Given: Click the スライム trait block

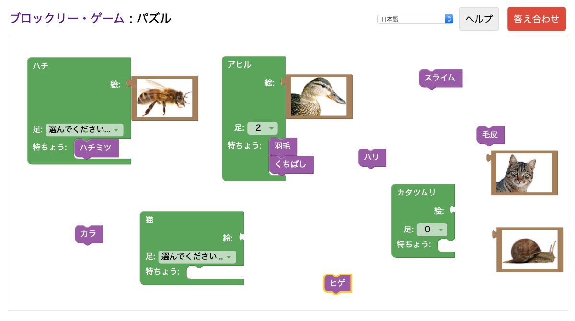Looking at the screenshot, I should 440,79.
